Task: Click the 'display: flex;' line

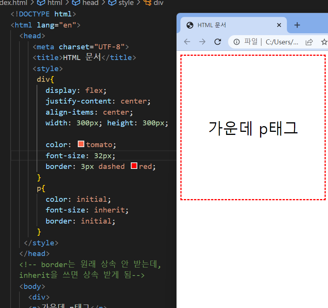Action: point(76,90)
